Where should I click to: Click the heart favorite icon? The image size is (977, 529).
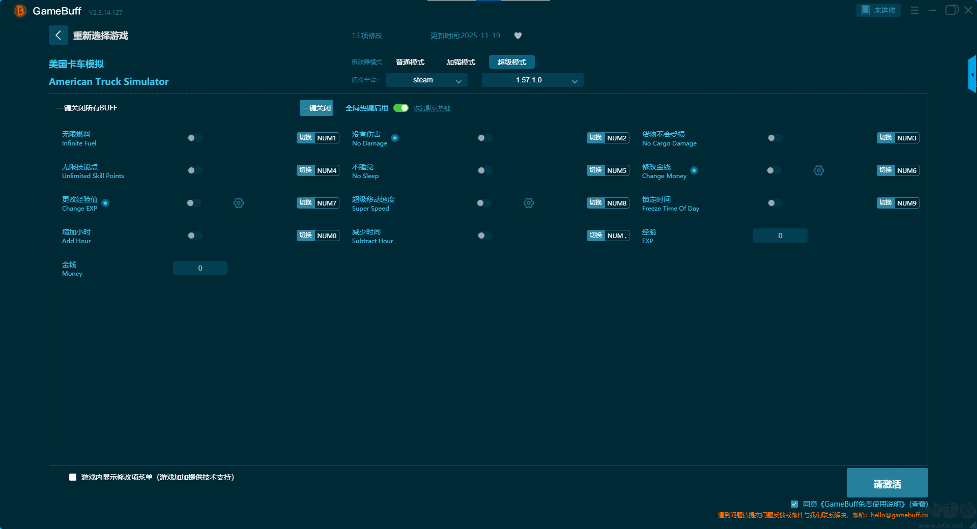pos(518,36)
